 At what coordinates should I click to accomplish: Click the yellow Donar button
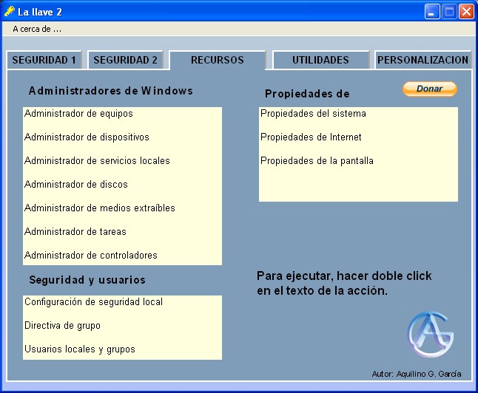(430, 89)
